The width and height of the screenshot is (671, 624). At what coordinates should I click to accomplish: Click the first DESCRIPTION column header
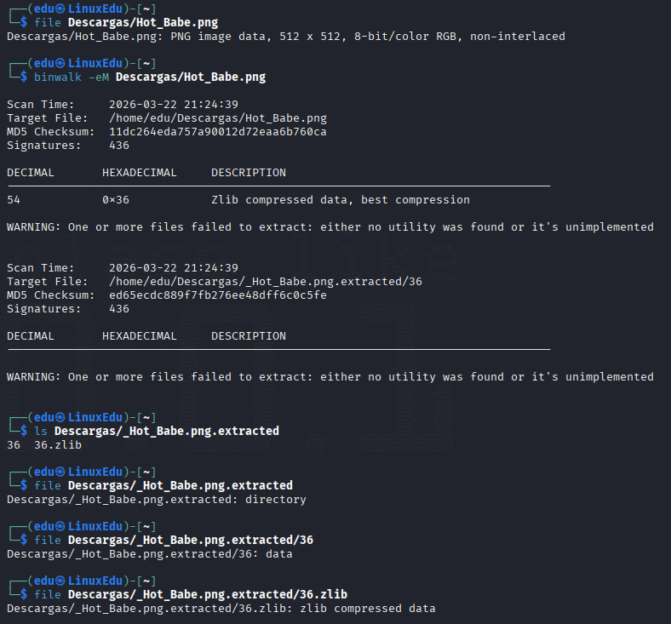pyautogui.click(x=249, y=172)
